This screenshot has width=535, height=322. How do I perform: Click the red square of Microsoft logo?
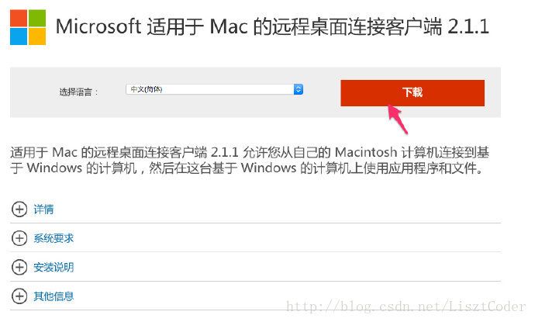pyautogui.click(x=19, y=18)
